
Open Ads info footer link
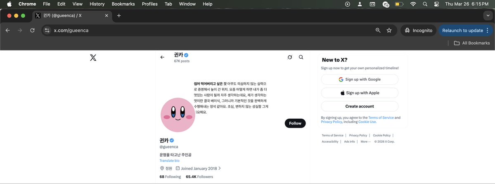[349, 142]
